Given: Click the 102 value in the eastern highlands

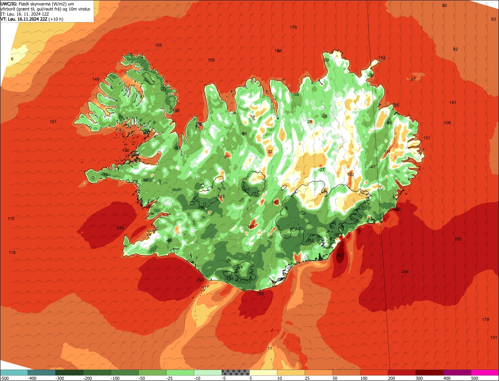Looking at the screenshot, I should coord(350,175).
